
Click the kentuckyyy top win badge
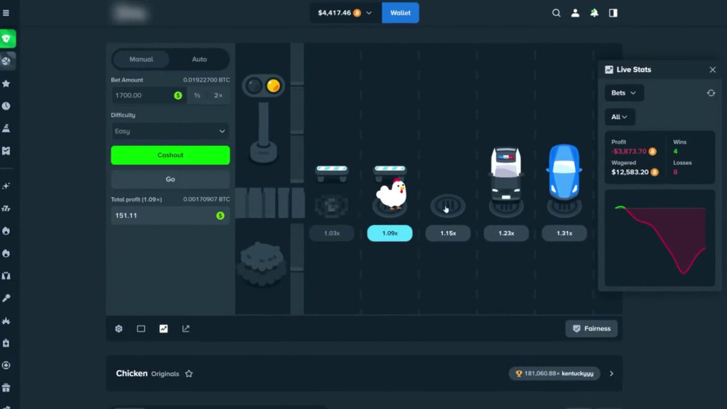point(554,374)
